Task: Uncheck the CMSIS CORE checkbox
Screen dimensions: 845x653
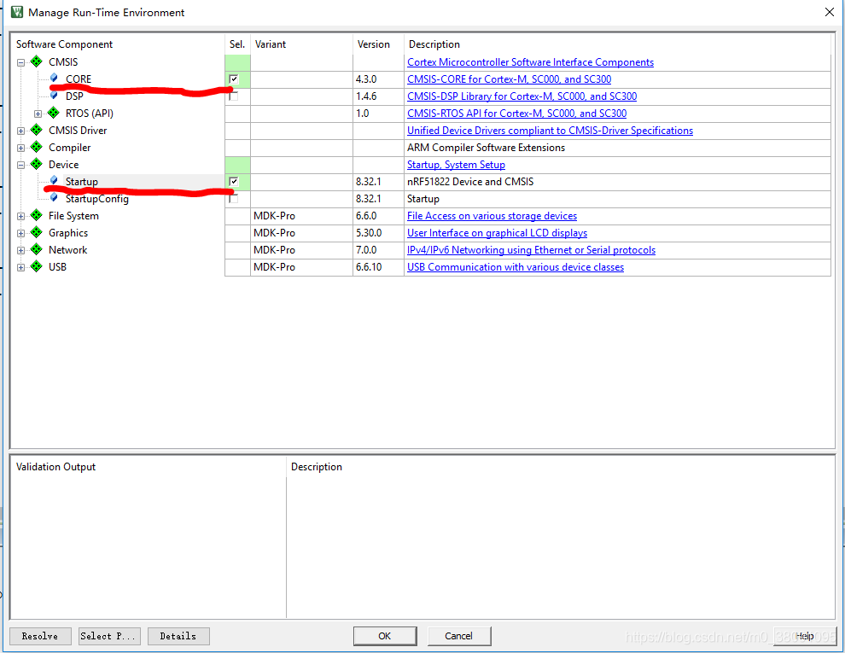Action: click(x=233, y=79)
